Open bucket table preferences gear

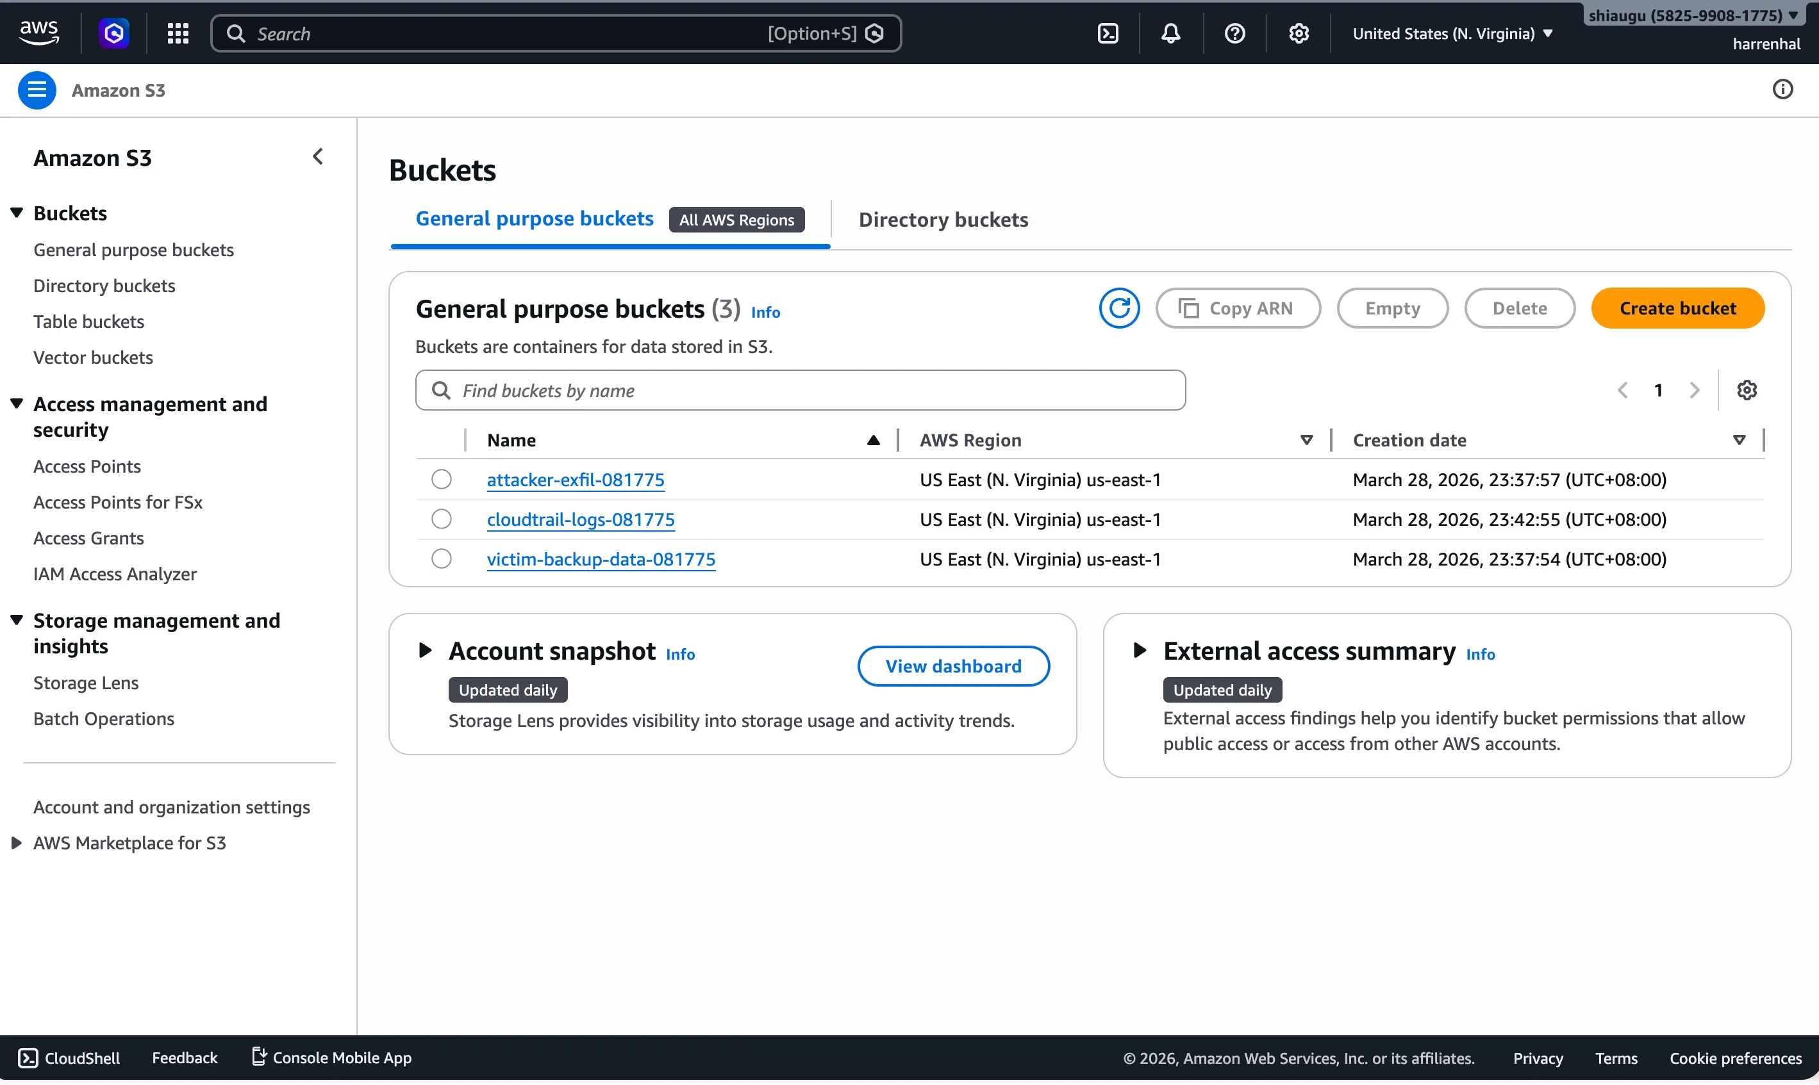pos(1747,389)
